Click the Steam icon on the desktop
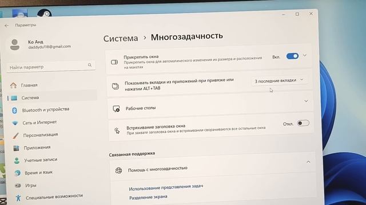 pos(45,13)
